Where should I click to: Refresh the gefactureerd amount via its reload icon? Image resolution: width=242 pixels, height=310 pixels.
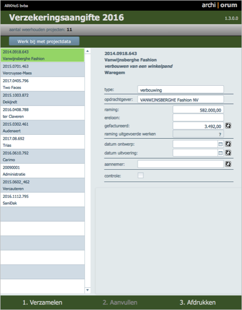(228, 126)
